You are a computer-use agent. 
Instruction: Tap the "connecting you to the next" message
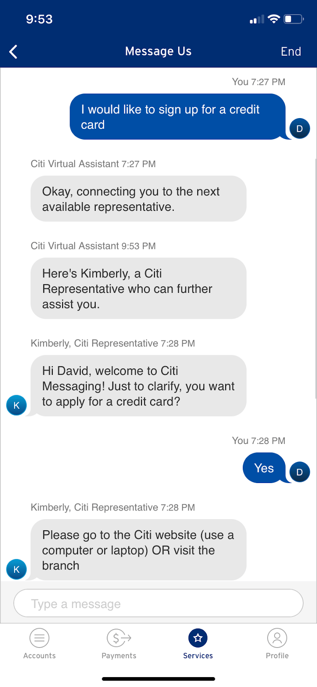pos(138,199)
